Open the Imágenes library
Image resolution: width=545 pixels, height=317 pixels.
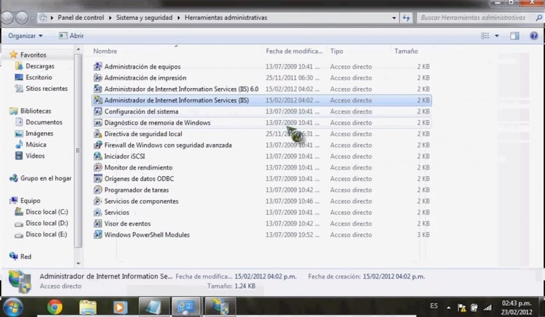pyautogui.click(x=39, y=134)
